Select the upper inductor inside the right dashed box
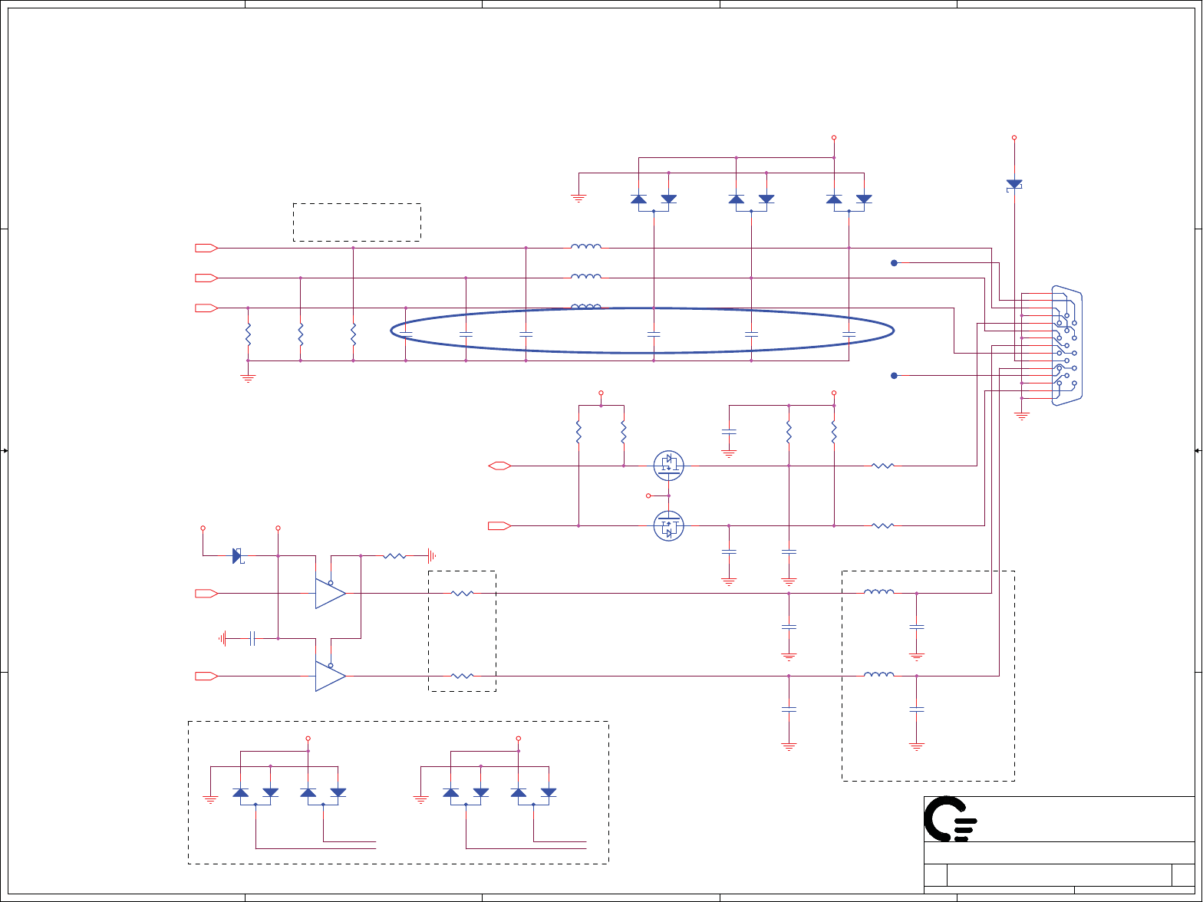The image size is (1203, 902). (879, 591)
